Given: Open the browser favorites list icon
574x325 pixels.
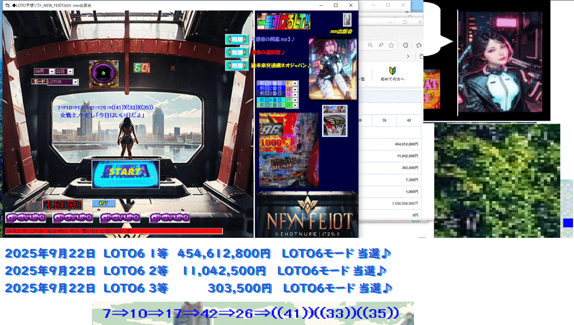Looking at the screenshot, I should click(419, 45).
